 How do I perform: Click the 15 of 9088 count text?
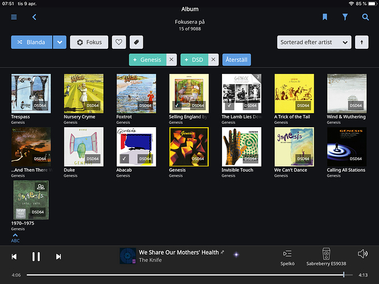point(189,29)
